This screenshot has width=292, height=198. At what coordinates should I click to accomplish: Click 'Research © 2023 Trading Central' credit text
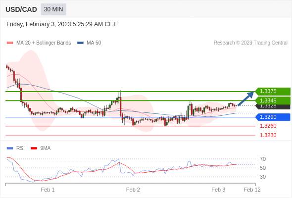[250, 43]
